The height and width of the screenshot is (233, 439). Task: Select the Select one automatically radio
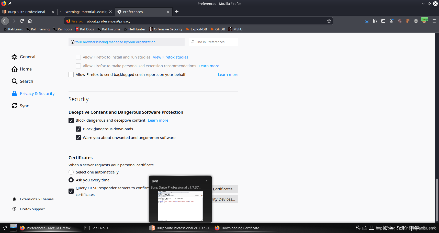click(71, 172)
